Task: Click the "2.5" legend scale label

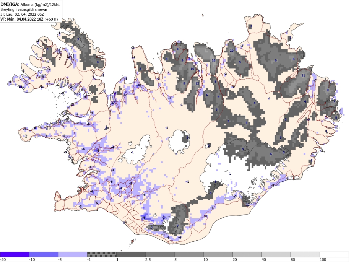Action: (x=148, y=260)
